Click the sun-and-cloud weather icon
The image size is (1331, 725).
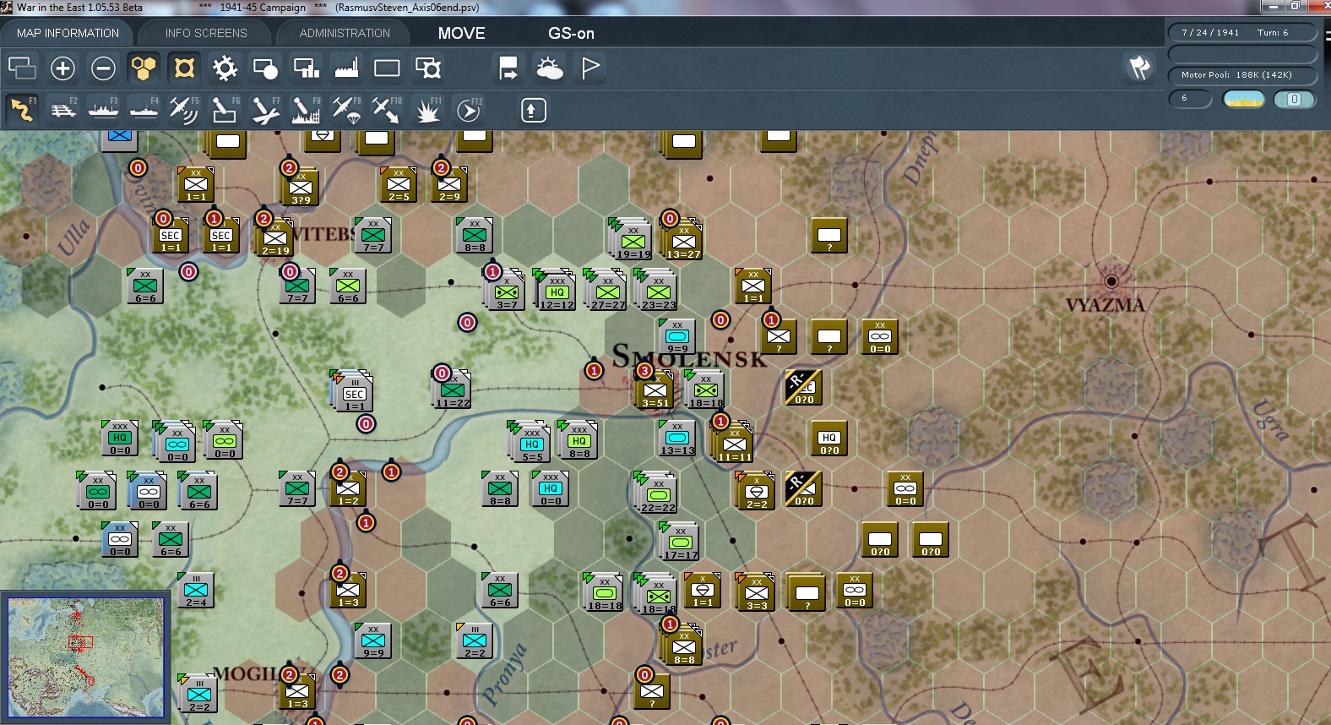(549, 68)
